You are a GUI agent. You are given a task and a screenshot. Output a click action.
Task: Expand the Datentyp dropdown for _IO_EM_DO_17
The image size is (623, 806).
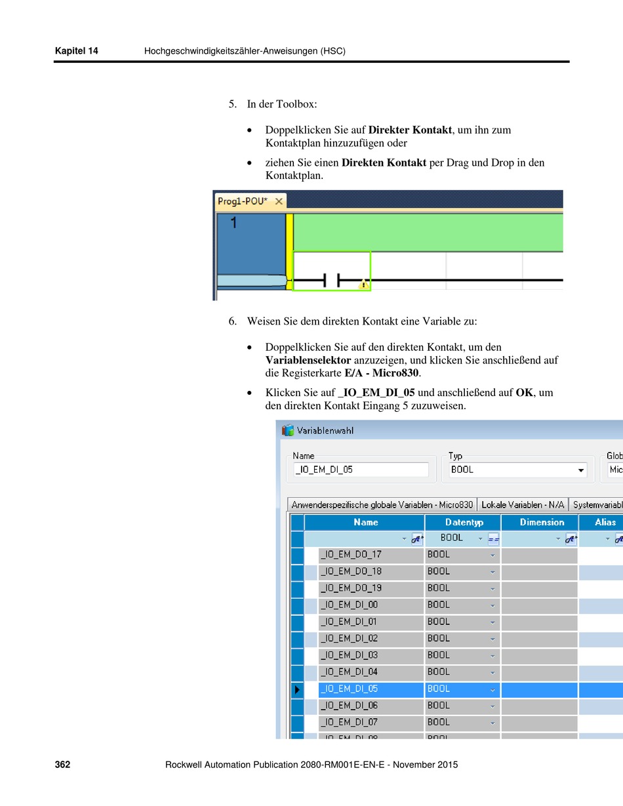[492, 555]
